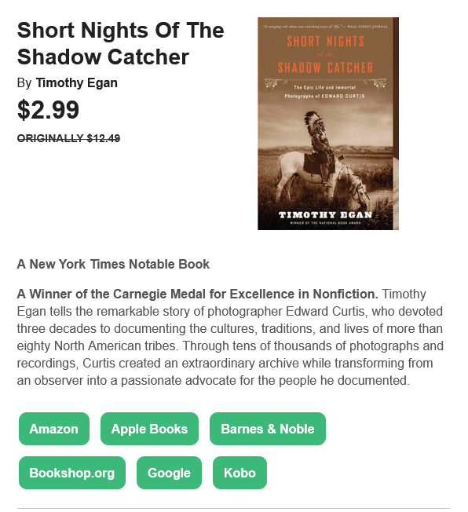Select the New York Times Notable Book line
The height and width of the screenshot is (512, 468).
pos(113,264)
